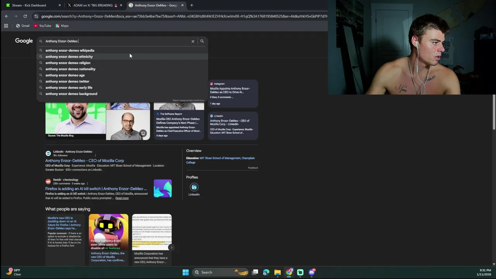The image size is (496, 279).
Task: Open the LinkedIn profile icon under Profiles
Action: point(194,187)
